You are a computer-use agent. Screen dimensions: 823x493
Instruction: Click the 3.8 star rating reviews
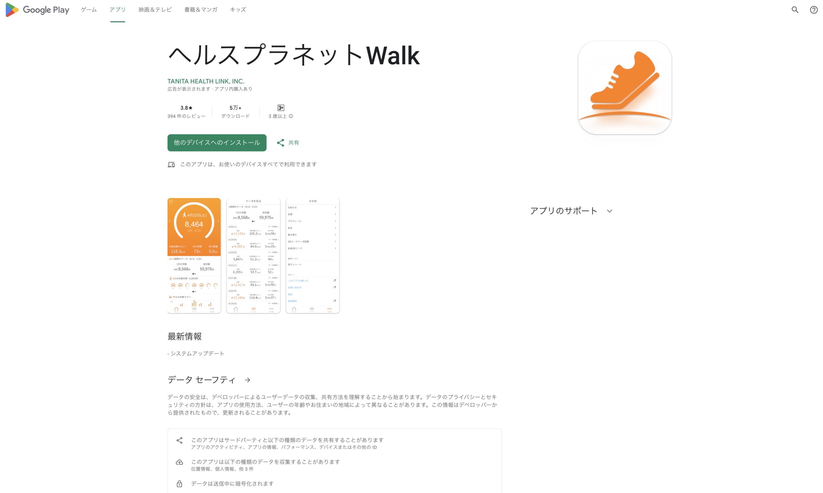pos(186,112)
